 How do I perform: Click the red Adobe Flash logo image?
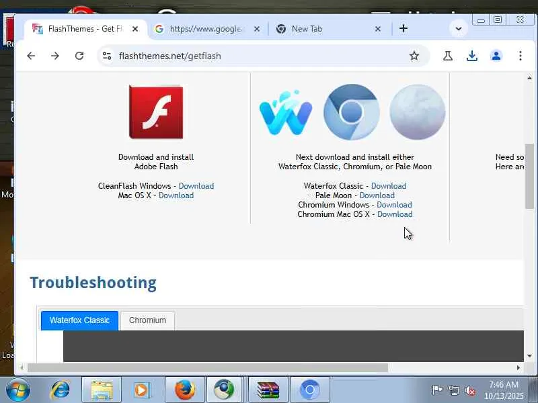point(156,111)
